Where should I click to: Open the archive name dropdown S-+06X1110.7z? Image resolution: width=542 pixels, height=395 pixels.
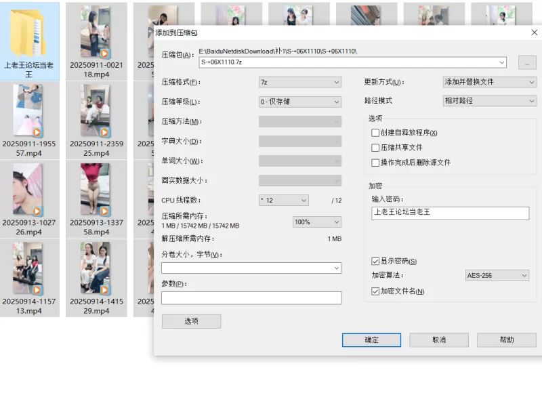pos(352,62)
